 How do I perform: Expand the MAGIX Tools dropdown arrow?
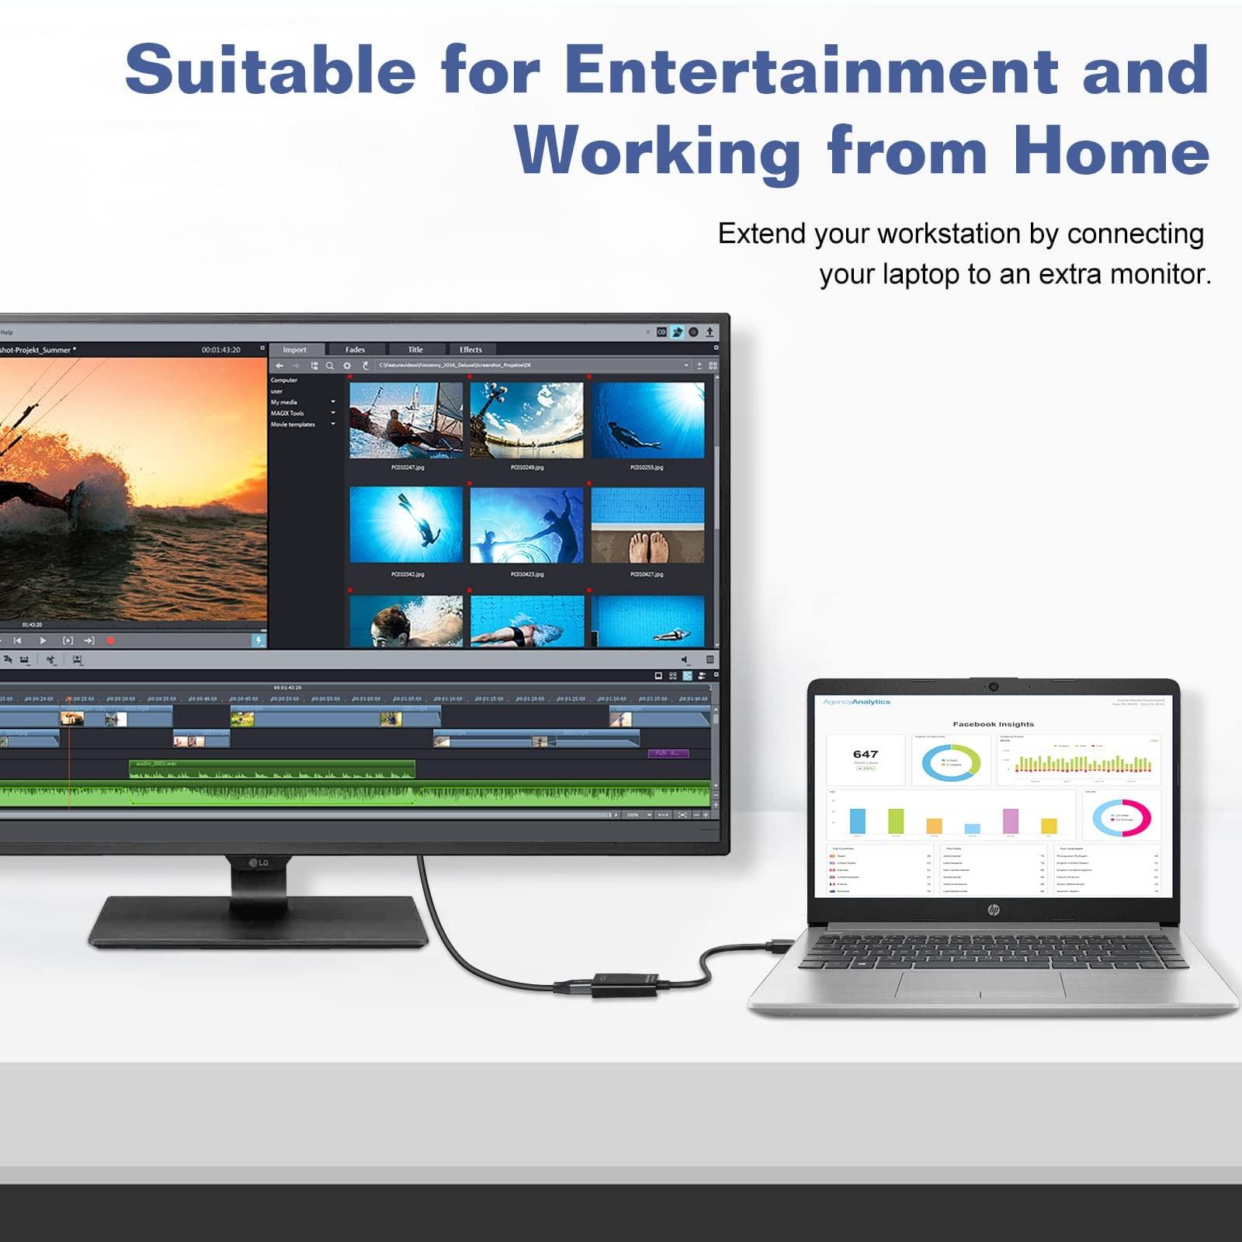click(x=333, y=413)
